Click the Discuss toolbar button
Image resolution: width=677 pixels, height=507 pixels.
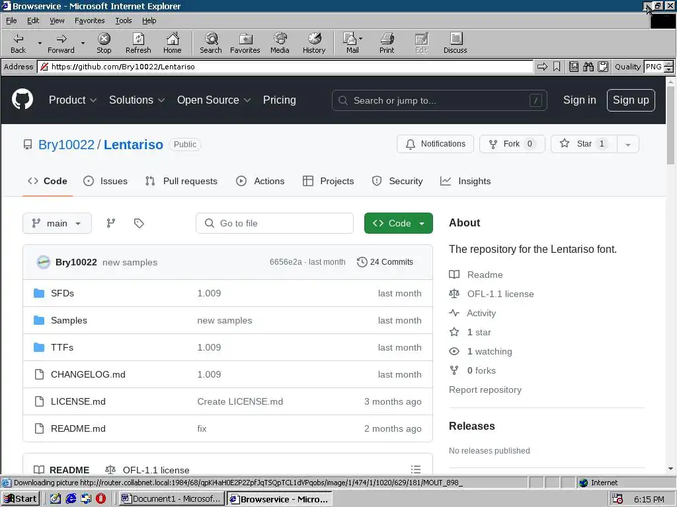(455, 43)
